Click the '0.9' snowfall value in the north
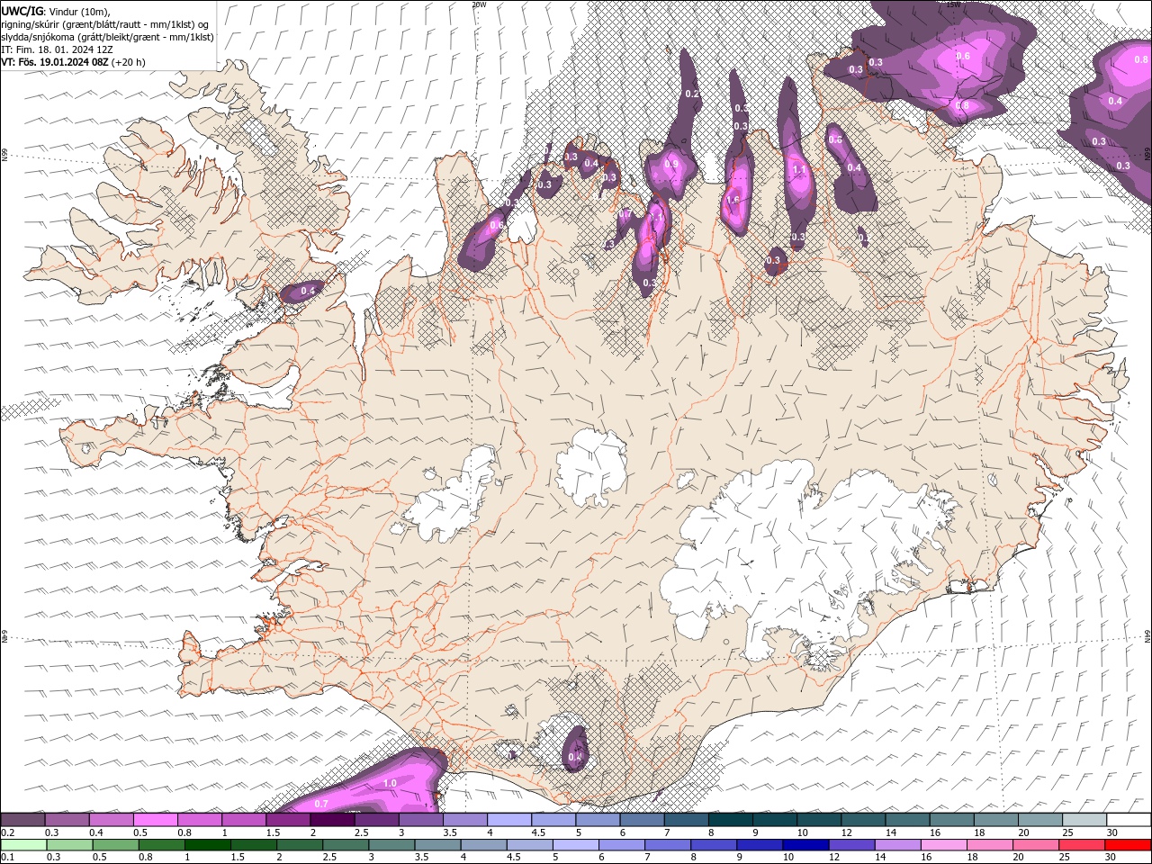Viewport: 1152px width, 864px height. tap(670, 165)
